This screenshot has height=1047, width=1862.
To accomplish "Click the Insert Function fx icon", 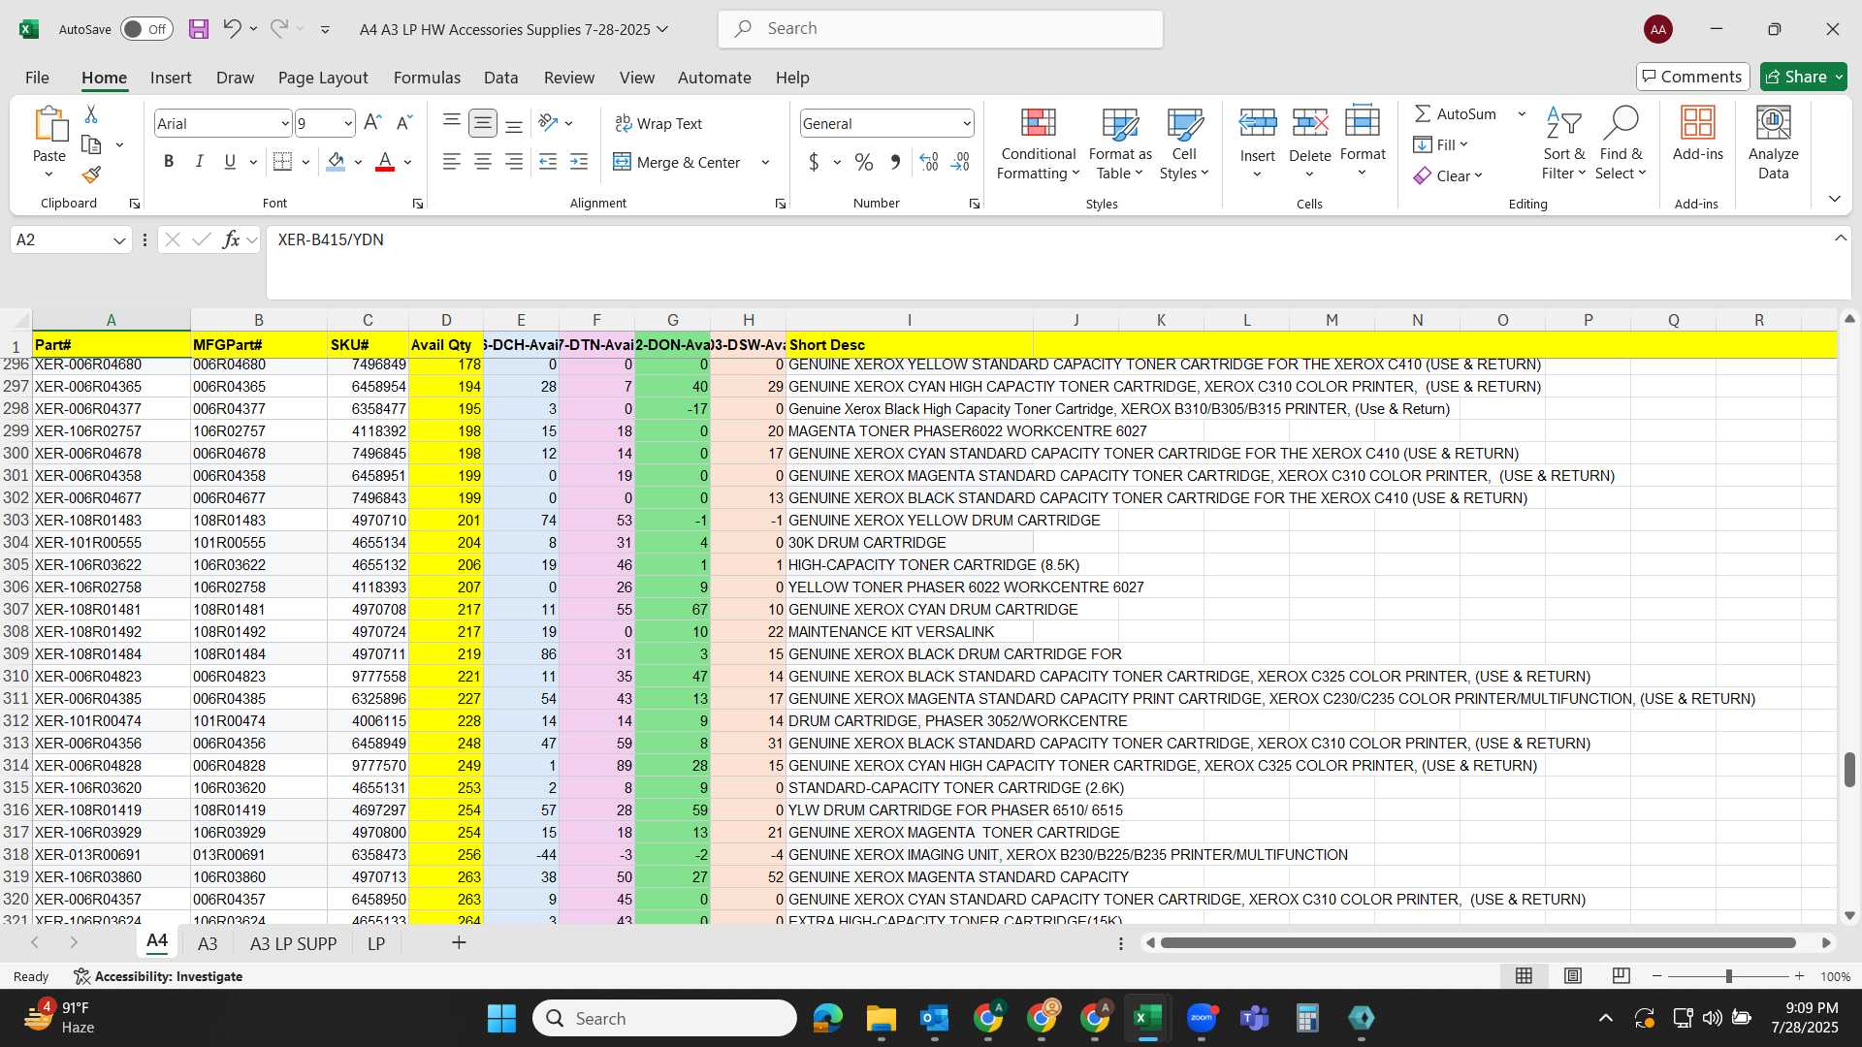I will coord(231,239).
